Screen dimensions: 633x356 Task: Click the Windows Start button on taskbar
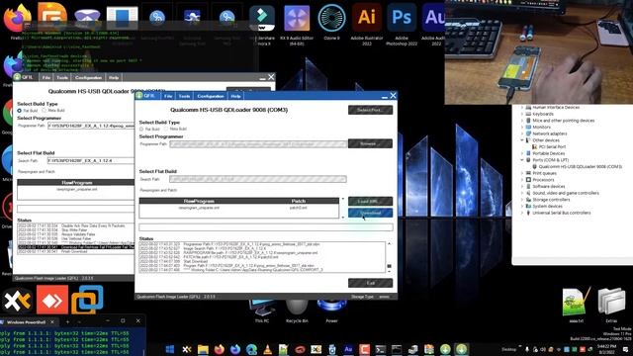point(170,349)
